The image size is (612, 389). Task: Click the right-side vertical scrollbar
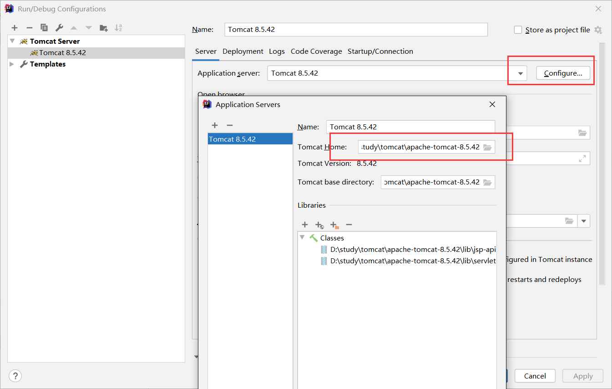(602, 164)
